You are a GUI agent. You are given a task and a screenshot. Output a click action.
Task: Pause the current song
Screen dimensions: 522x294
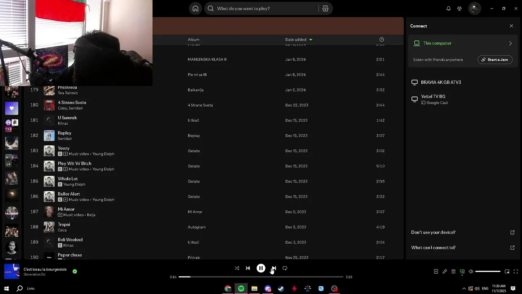point(261,268)
